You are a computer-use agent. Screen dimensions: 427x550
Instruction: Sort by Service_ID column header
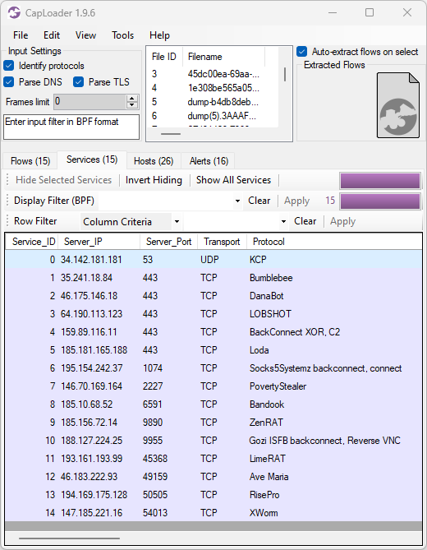pyautogui.click(x=31, y=242)
